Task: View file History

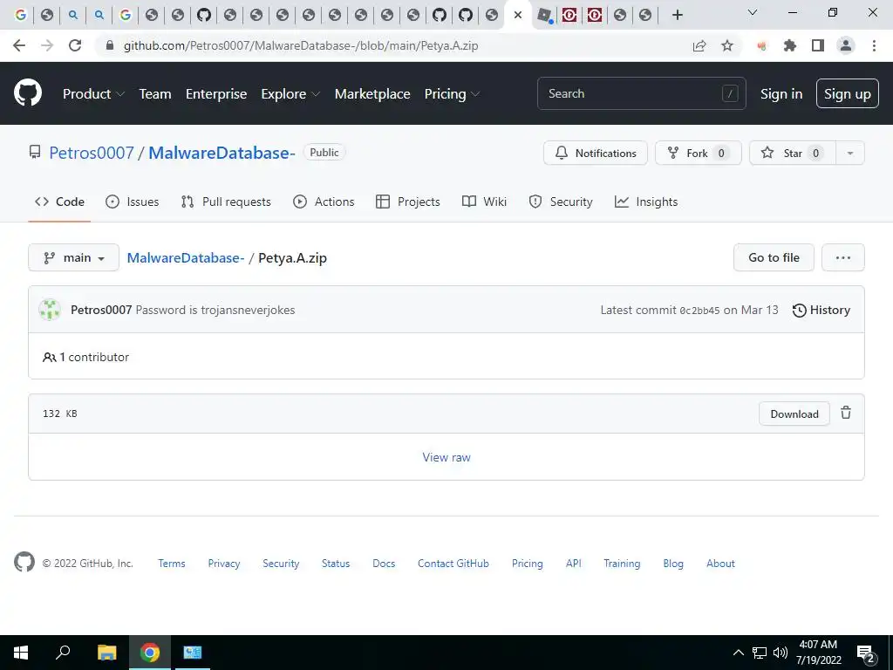Action: (821, 310)
